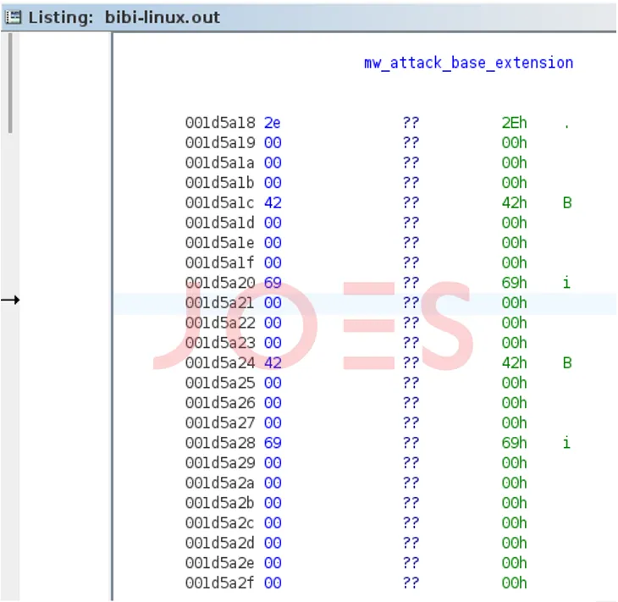Screen dimensions: 618x602
Task: Select address 001d5a29
Action: coord(220,463)
